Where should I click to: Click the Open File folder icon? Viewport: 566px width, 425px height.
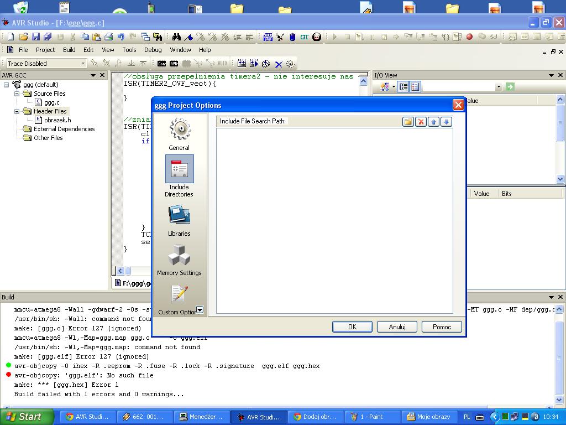pyautogui.click(x=23, y=37)
